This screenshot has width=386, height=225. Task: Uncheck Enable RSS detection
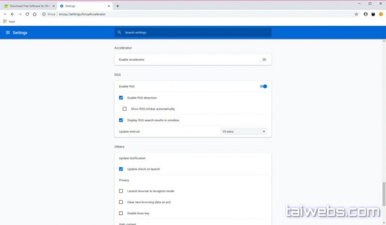pyautogui.click(x=121, y=98)
